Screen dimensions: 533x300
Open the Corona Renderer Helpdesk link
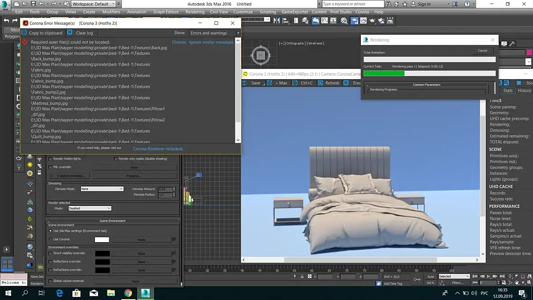point(158,149)
